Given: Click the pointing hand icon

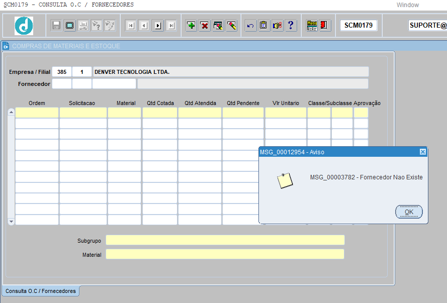Looking at the screenshot, I should [278, 25].
